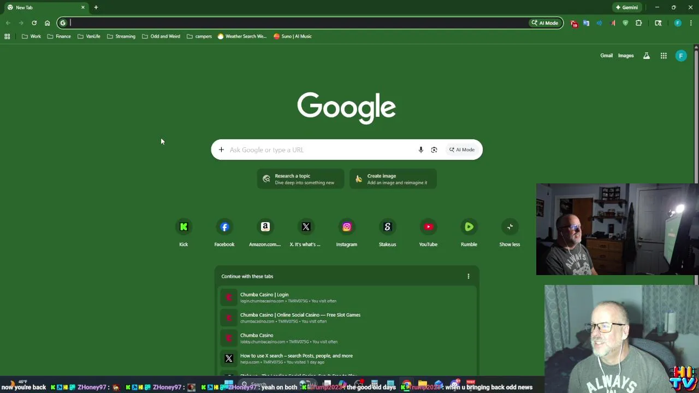Screen dimensions: 699x393
Task: Open the Google Lens search-tab icon in toolbar
Action: (658, 23)
